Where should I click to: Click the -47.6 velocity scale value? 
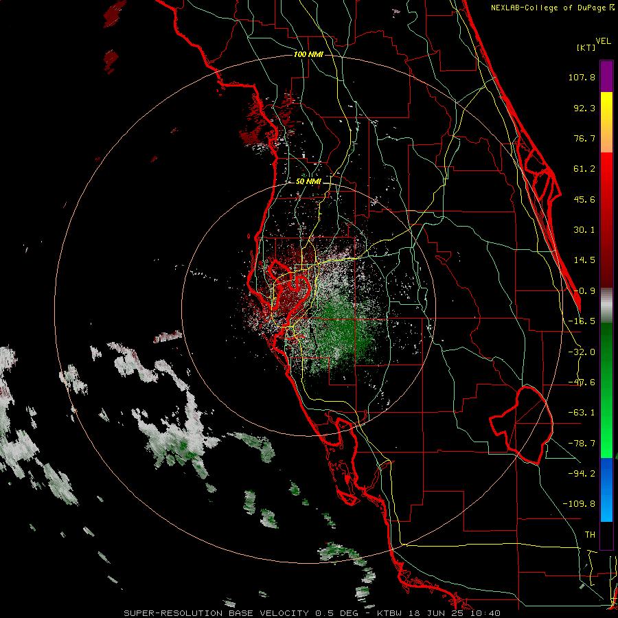tap(582, 382)
